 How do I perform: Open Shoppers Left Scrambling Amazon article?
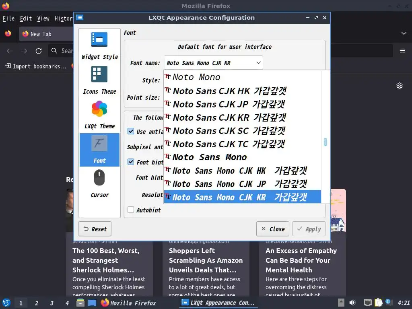pos(206,260)
